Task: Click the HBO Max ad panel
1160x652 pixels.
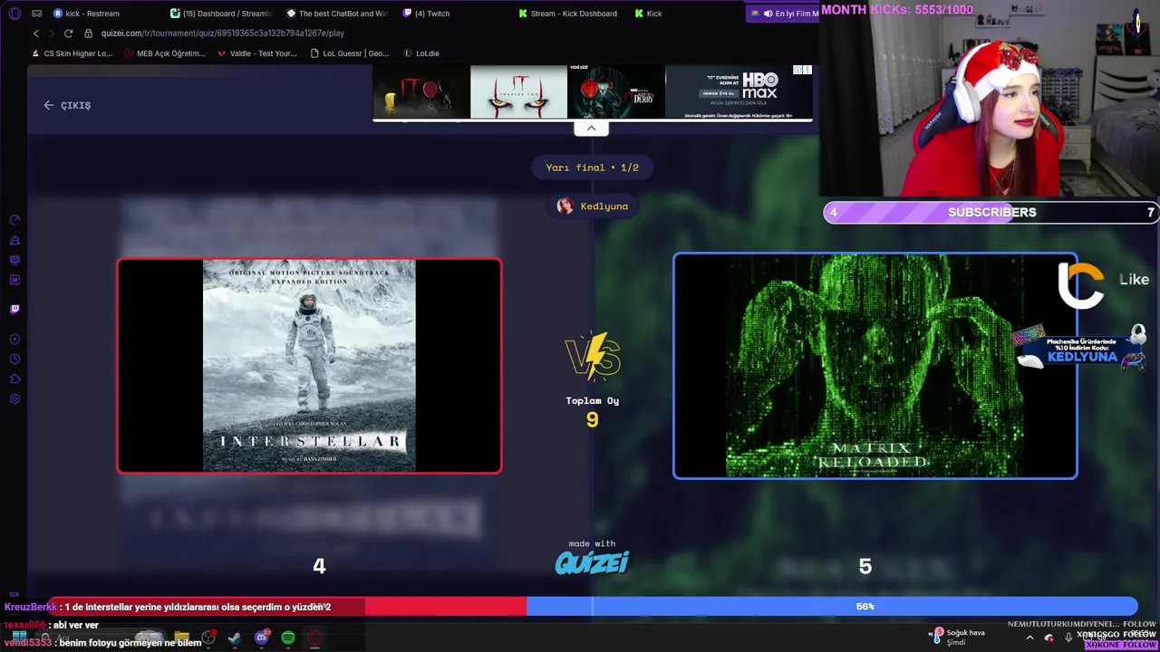Action: 739,91
